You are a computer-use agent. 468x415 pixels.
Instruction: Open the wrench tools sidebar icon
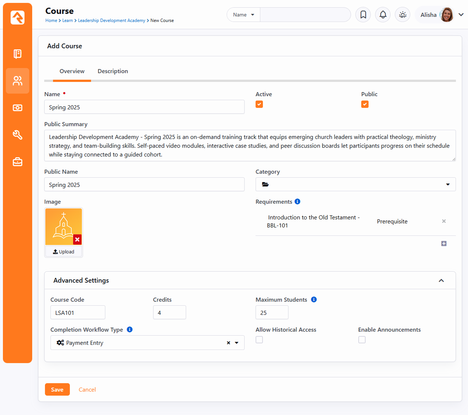[18, 135]
